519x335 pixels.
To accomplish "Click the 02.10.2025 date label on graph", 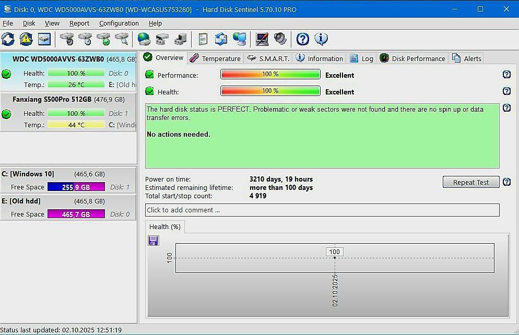I will pyautogui.click(x=335, y=290).
